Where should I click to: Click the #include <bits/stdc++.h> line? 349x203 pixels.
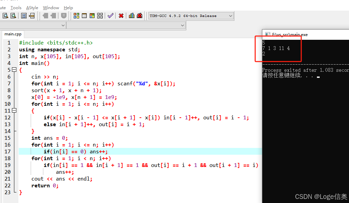[56, 43]
